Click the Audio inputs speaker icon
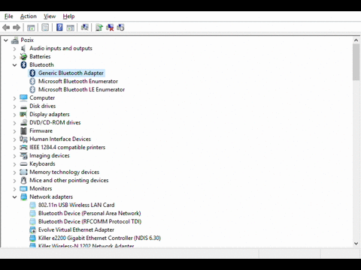This screenshot has width=361, height=270. (23, 48)
